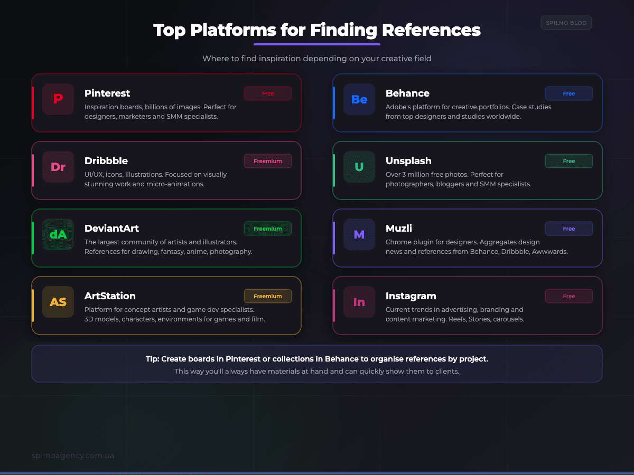This screenshot has width=634, height=475.
Task: Click the Pinterest heading
Action: pyautogui.click(x=107, y=93)
